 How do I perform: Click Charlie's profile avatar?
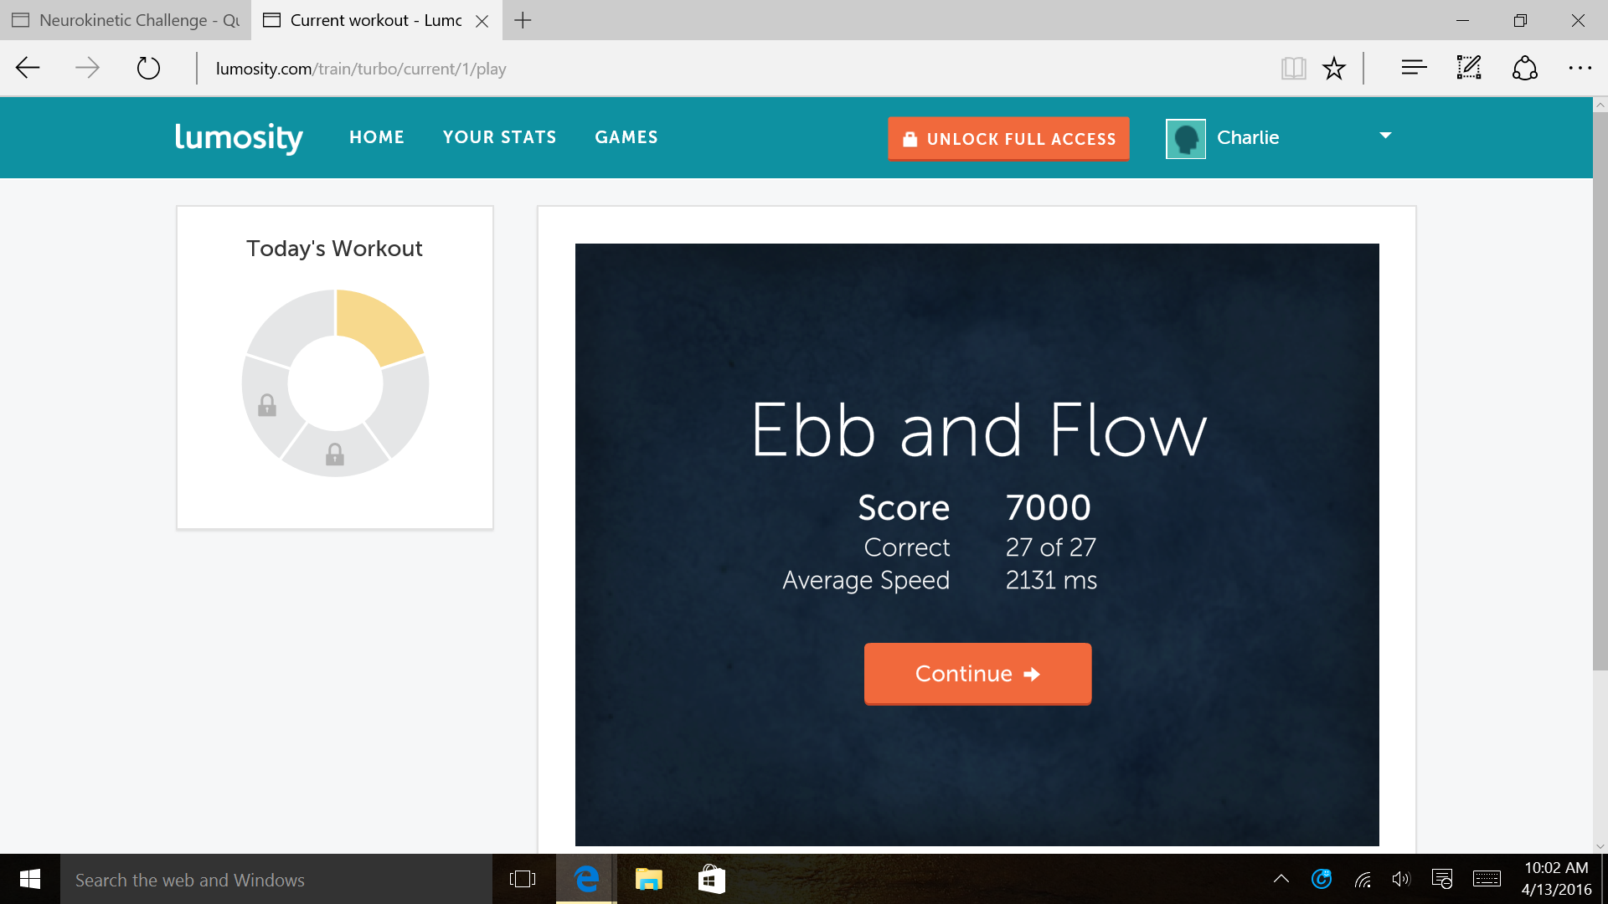click(x=1186, y=138)
